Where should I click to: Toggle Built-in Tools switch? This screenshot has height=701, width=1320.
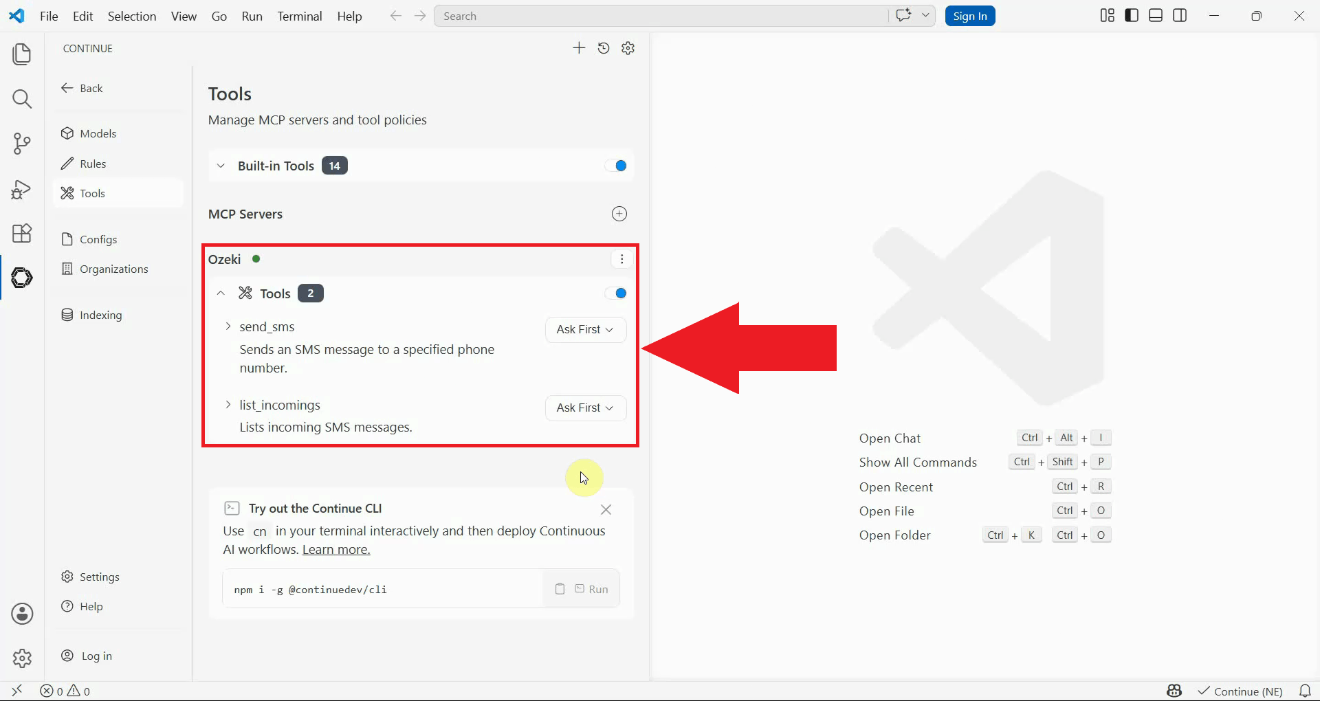click(x=616, y=166)
